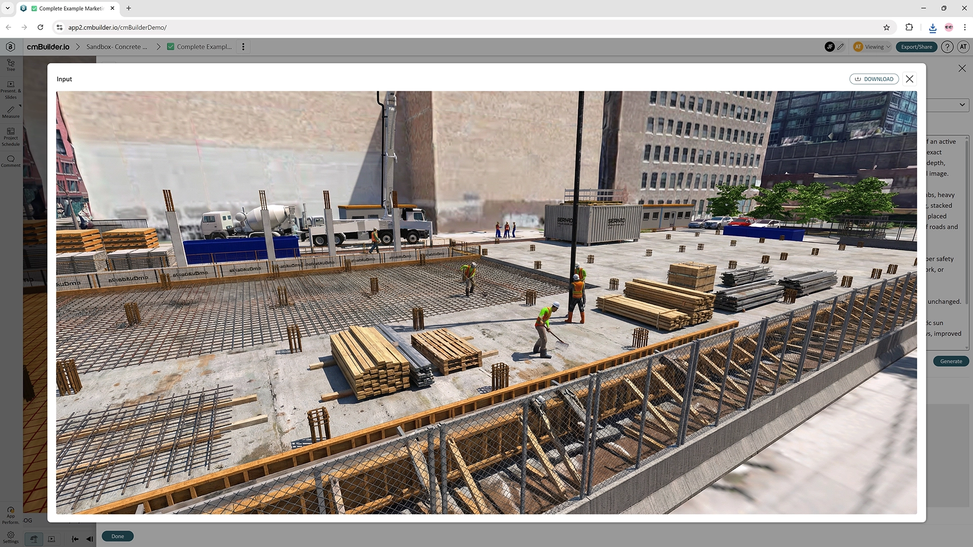Screen dimensions: 973x547
Task: Toggle the crane view mode button
Action: click(x=34, y=539)
